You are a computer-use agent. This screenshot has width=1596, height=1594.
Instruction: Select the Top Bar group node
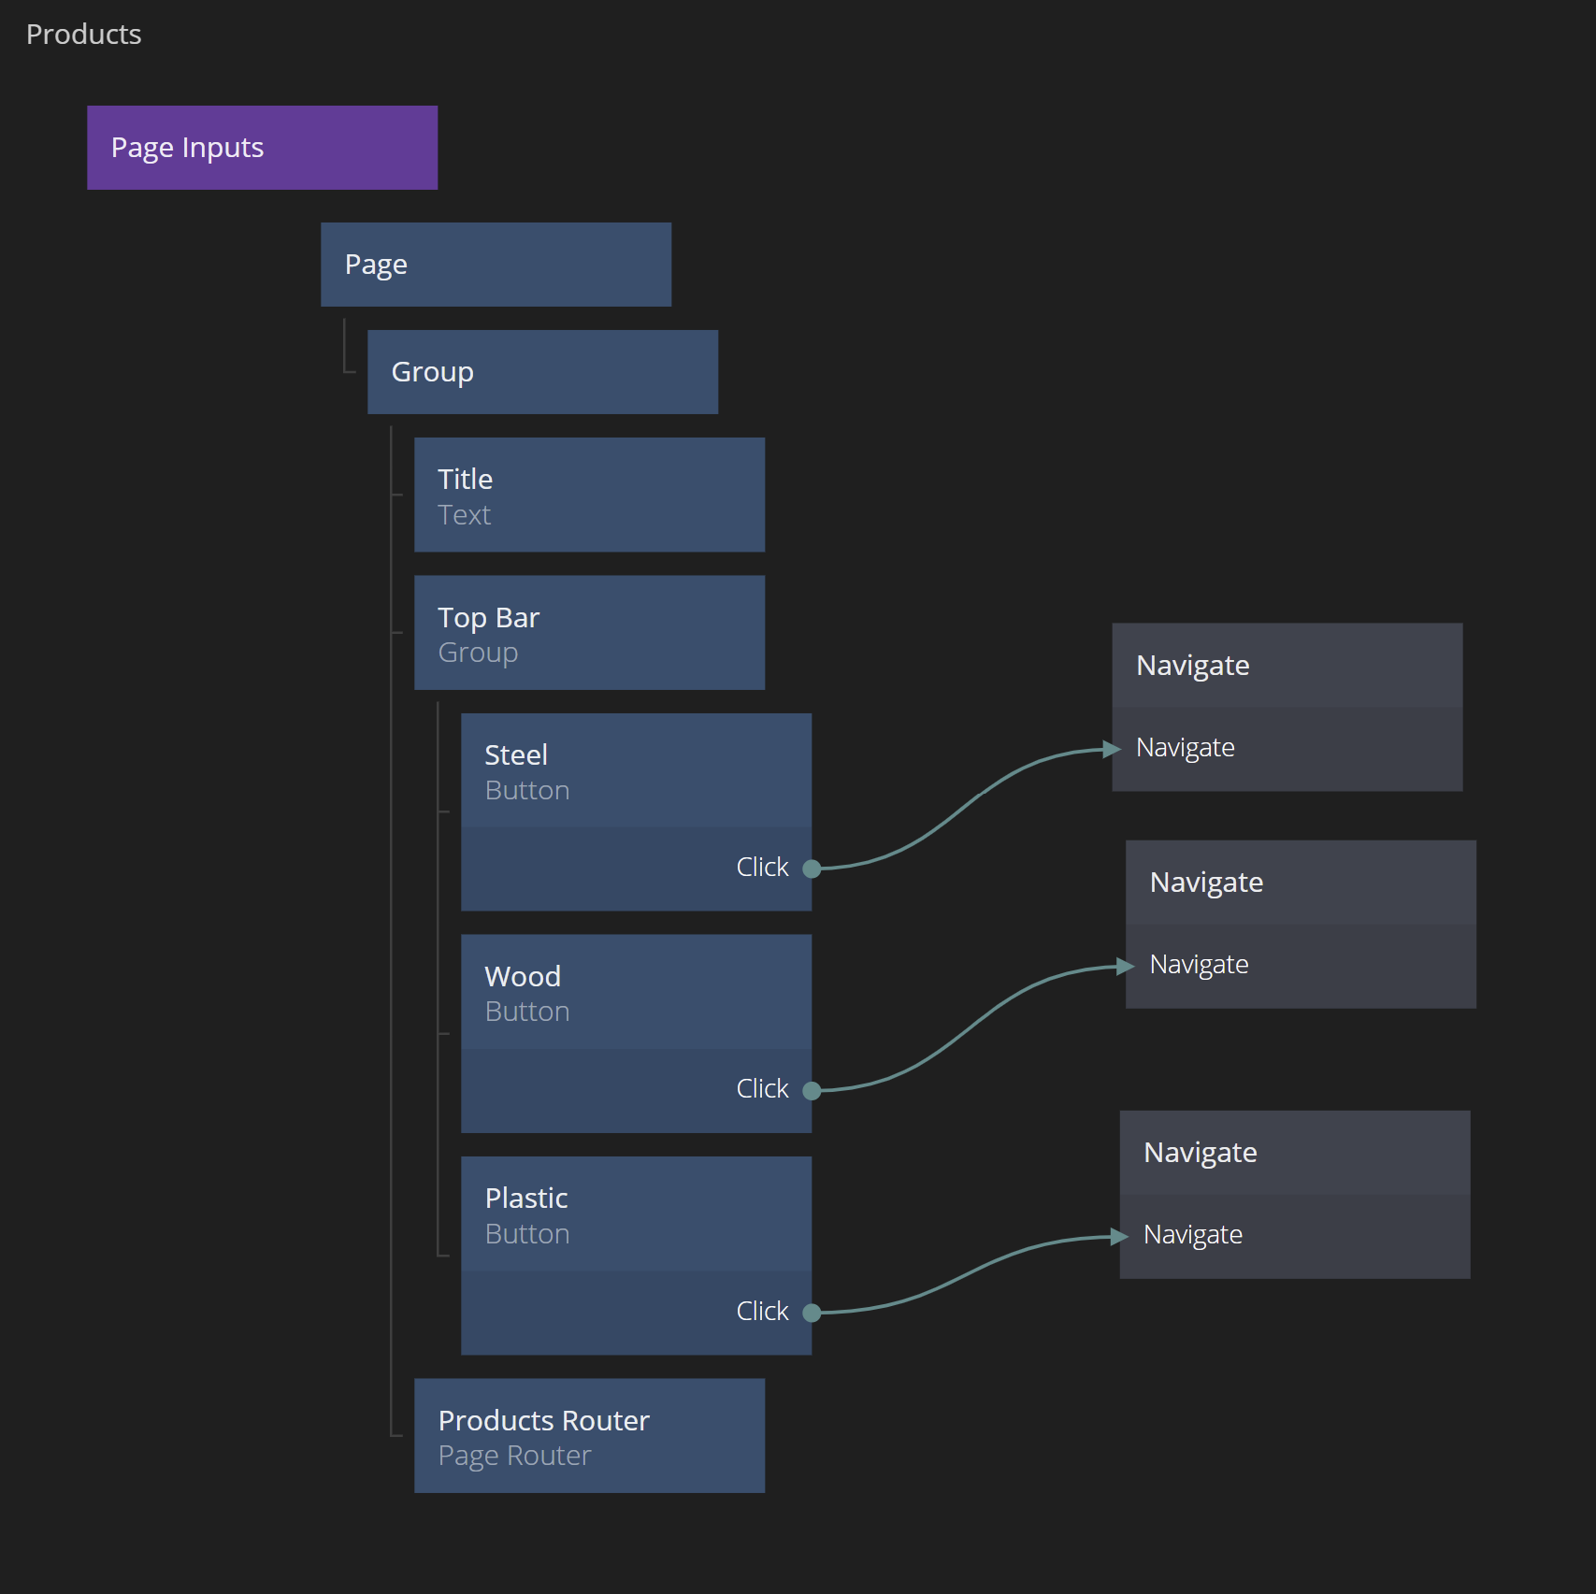(589, 633)
